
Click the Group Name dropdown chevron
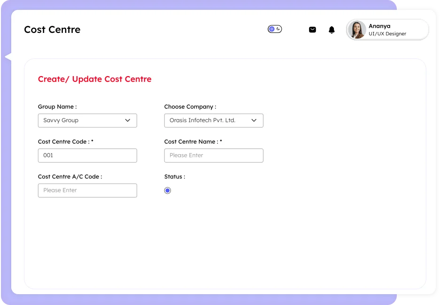pyautogui.click(x=127, y=120)
